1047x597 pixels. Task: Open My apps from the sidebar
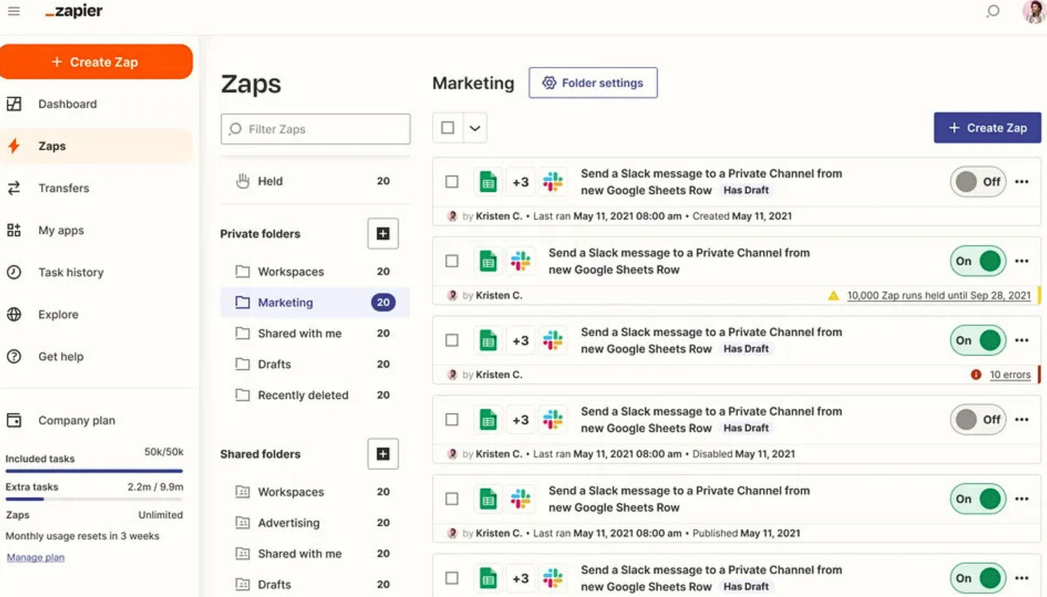(x=61, y=230)
